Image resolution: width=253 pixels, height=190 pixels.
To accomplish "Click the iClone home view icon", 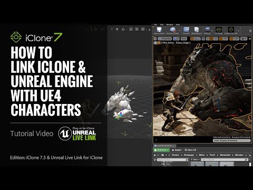I will pyautogui.click(x=123, y=29).
